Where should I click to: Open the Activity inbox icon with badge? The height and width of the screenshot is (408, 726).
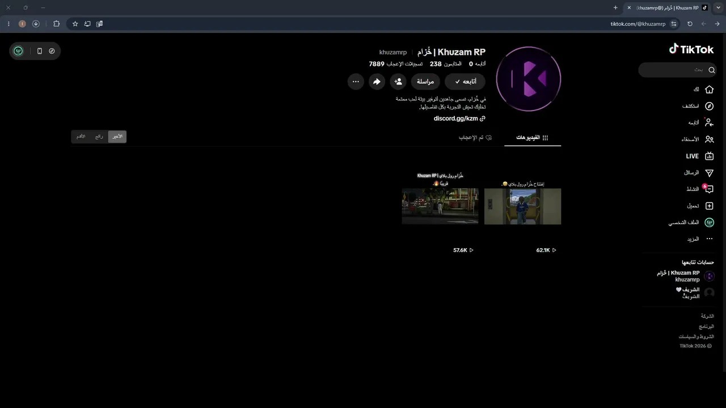pyautogui.click(x=708, y=189)
